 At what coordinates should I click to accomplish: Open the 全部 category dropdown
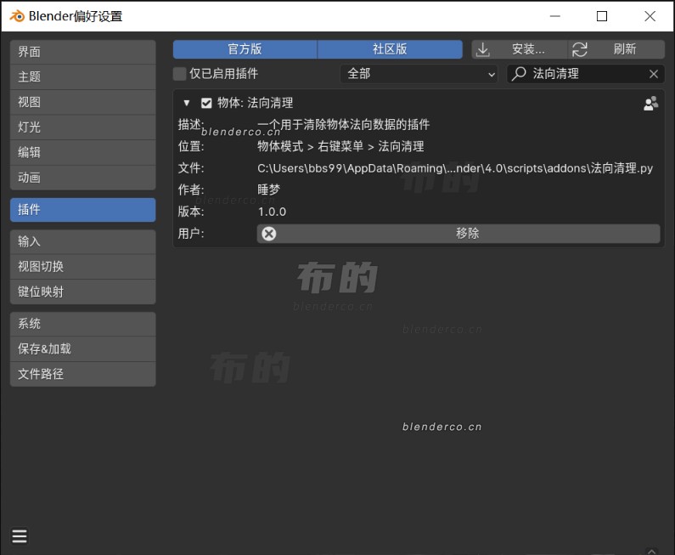(x=419, y=74)
